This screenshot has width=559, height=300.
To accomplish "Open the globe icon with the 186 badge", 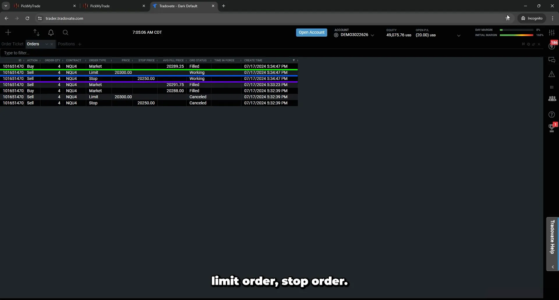I will [552, 46].
